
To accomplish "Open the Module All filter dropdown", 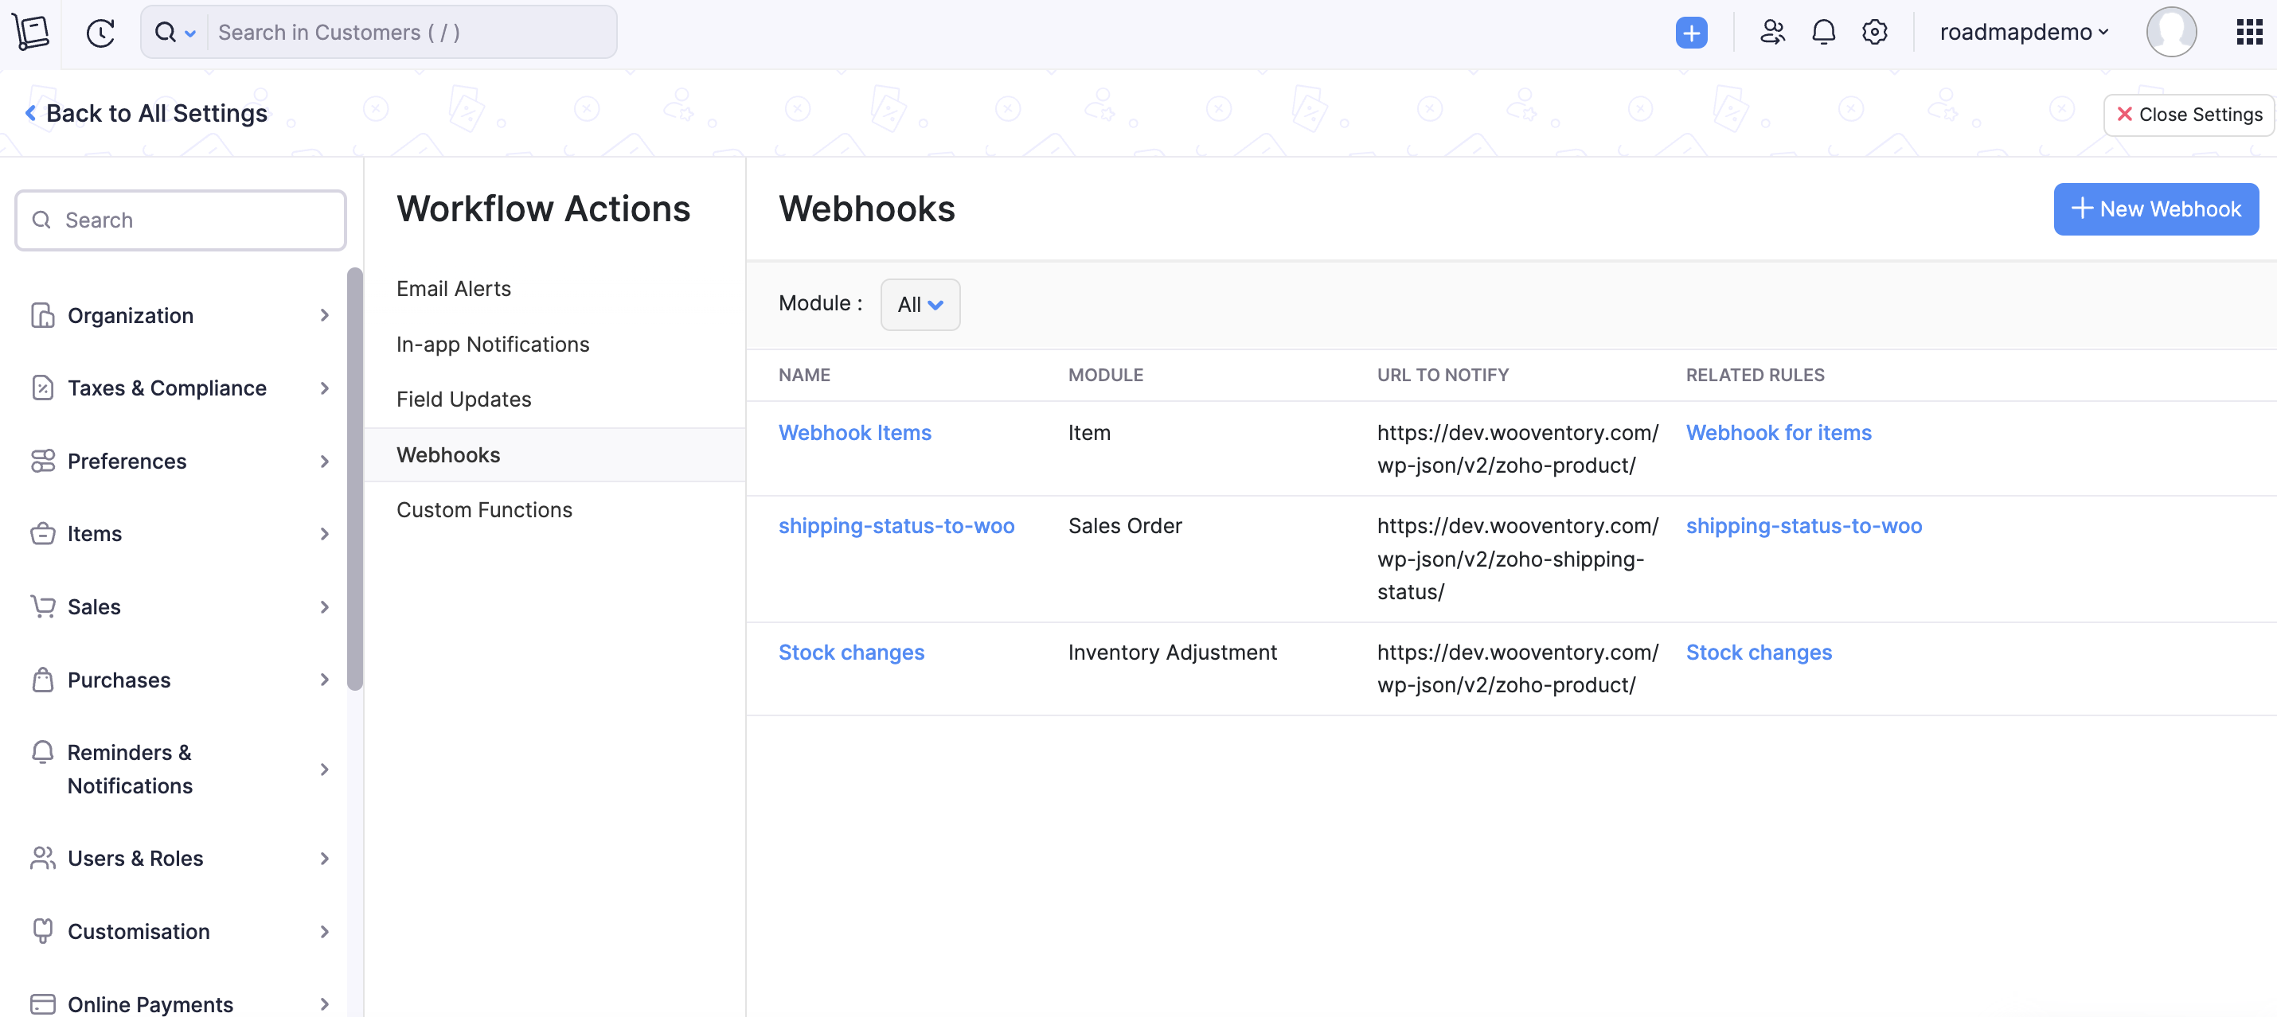I will point(920,305).
